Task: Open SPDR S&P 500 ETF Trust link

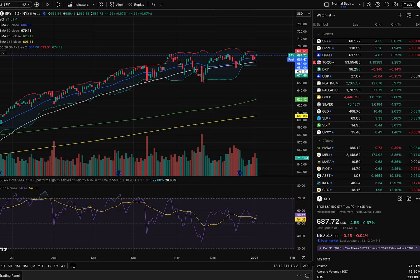Action: point(335,207)
